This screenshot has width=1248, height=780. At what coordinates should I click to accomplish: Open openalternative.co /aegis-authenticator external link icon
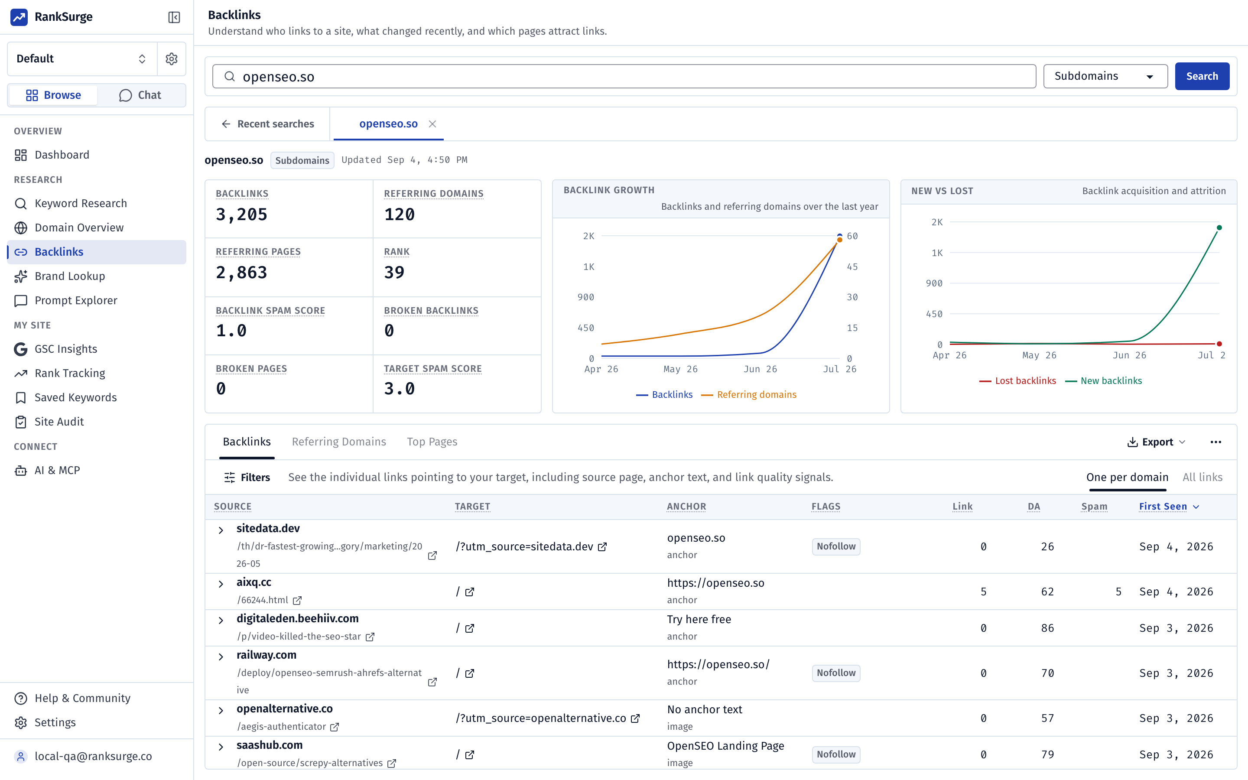(335, 727)
